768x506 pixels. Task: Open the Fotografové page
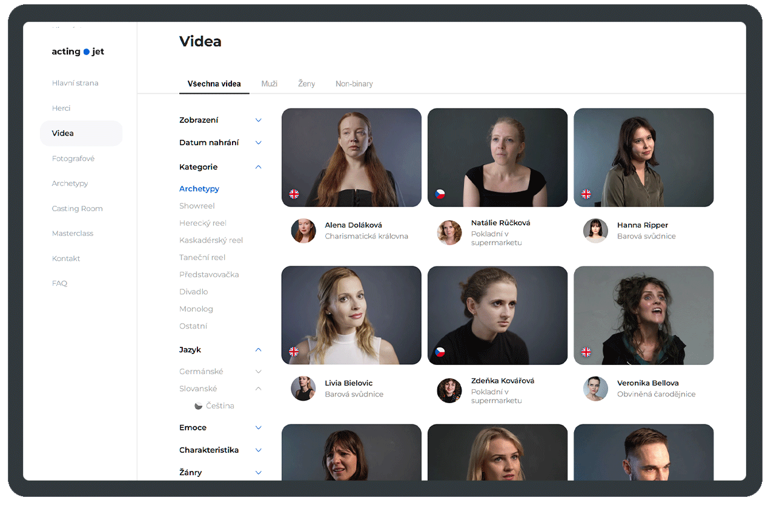(x=73, y=159)
